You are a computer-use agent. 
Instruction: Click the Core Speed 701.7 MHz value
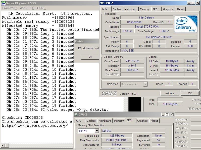[132, 61]
